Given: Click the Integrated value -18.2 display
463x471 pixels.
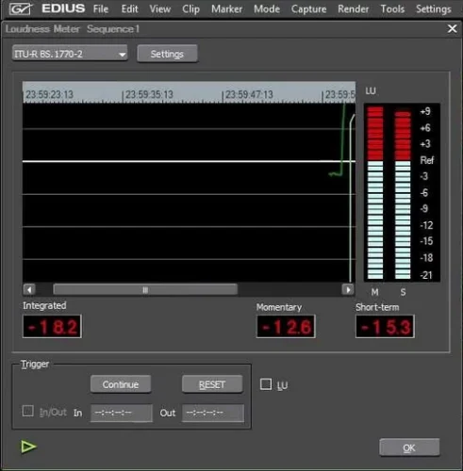Looking at the screenshot, I should pyautogui.click(x=52, y=327).
